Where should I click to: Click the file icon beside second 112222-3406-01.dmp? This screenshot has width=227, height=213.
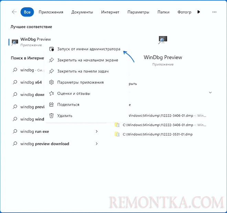[x=117, y=125]
